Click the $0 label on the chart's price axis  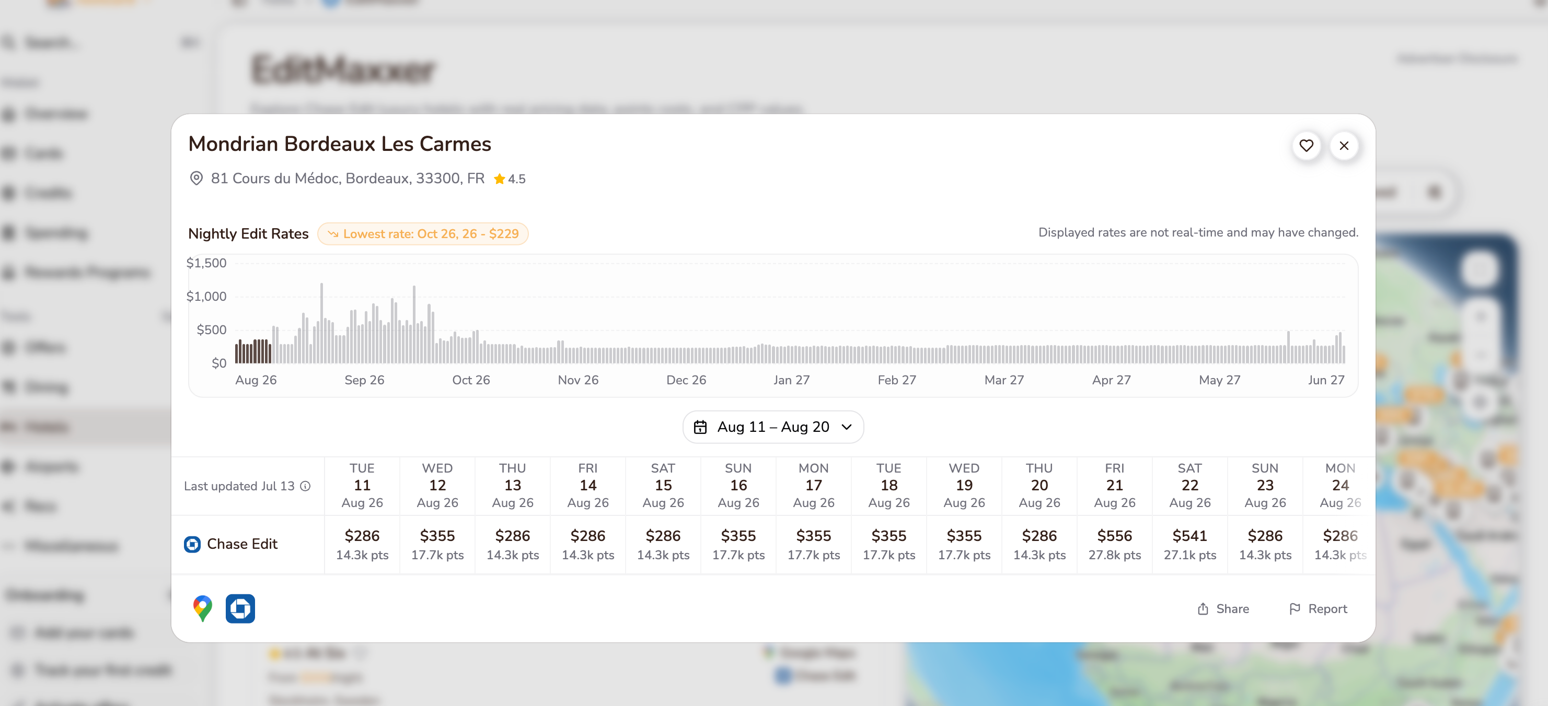pyautogui.click(x=219, y=363)
